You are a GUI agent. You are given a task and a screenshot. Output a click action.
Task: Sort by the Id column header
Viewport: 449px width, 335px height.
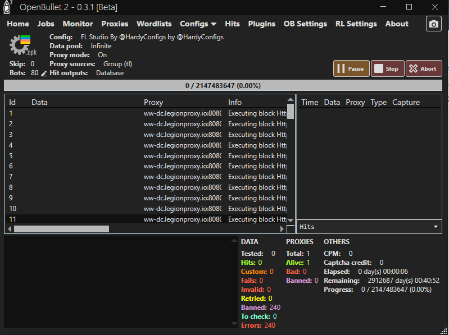[12, 102]
